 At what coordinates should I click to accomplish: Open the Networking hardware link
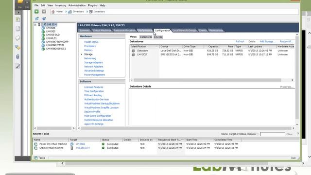click(x=90, y=58)
